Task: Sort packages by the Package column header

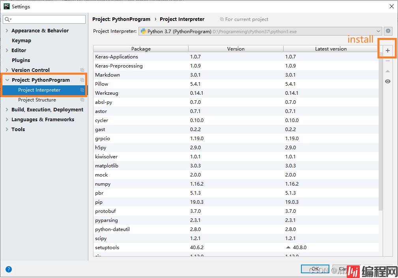Action: (x=141, y=49)
